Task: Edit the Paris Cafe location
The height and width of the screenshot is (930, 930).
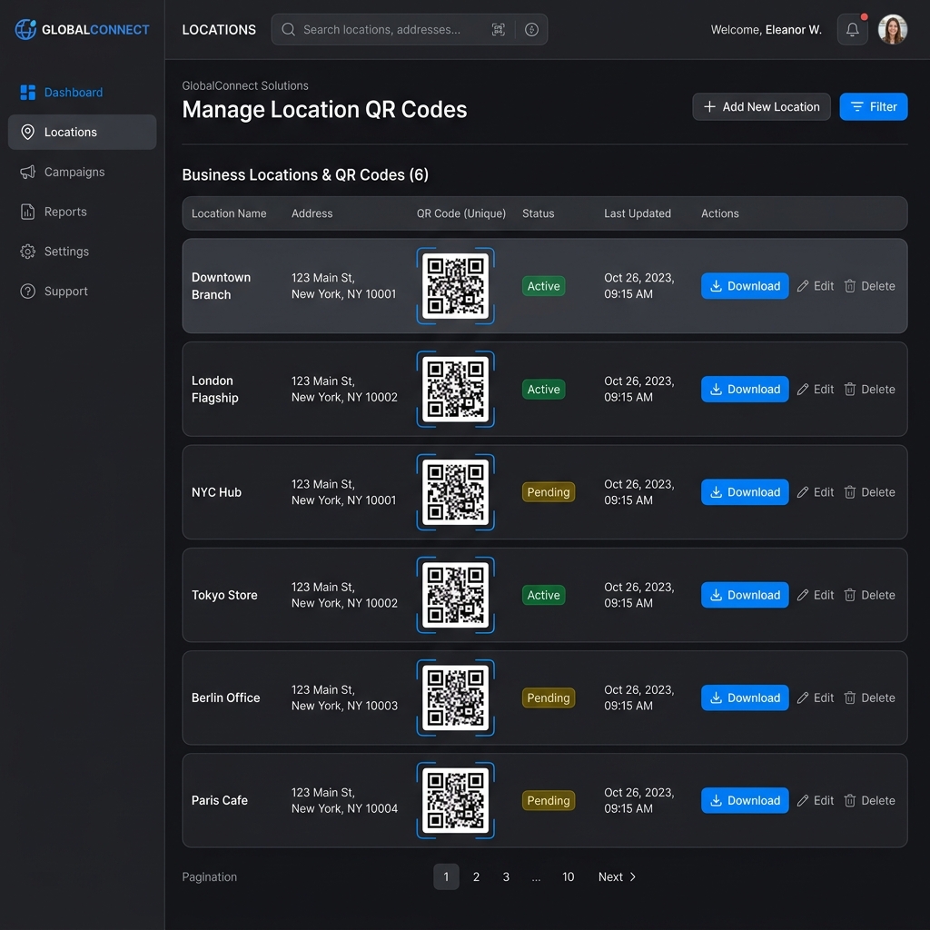Action: click(x=816, y=801)
